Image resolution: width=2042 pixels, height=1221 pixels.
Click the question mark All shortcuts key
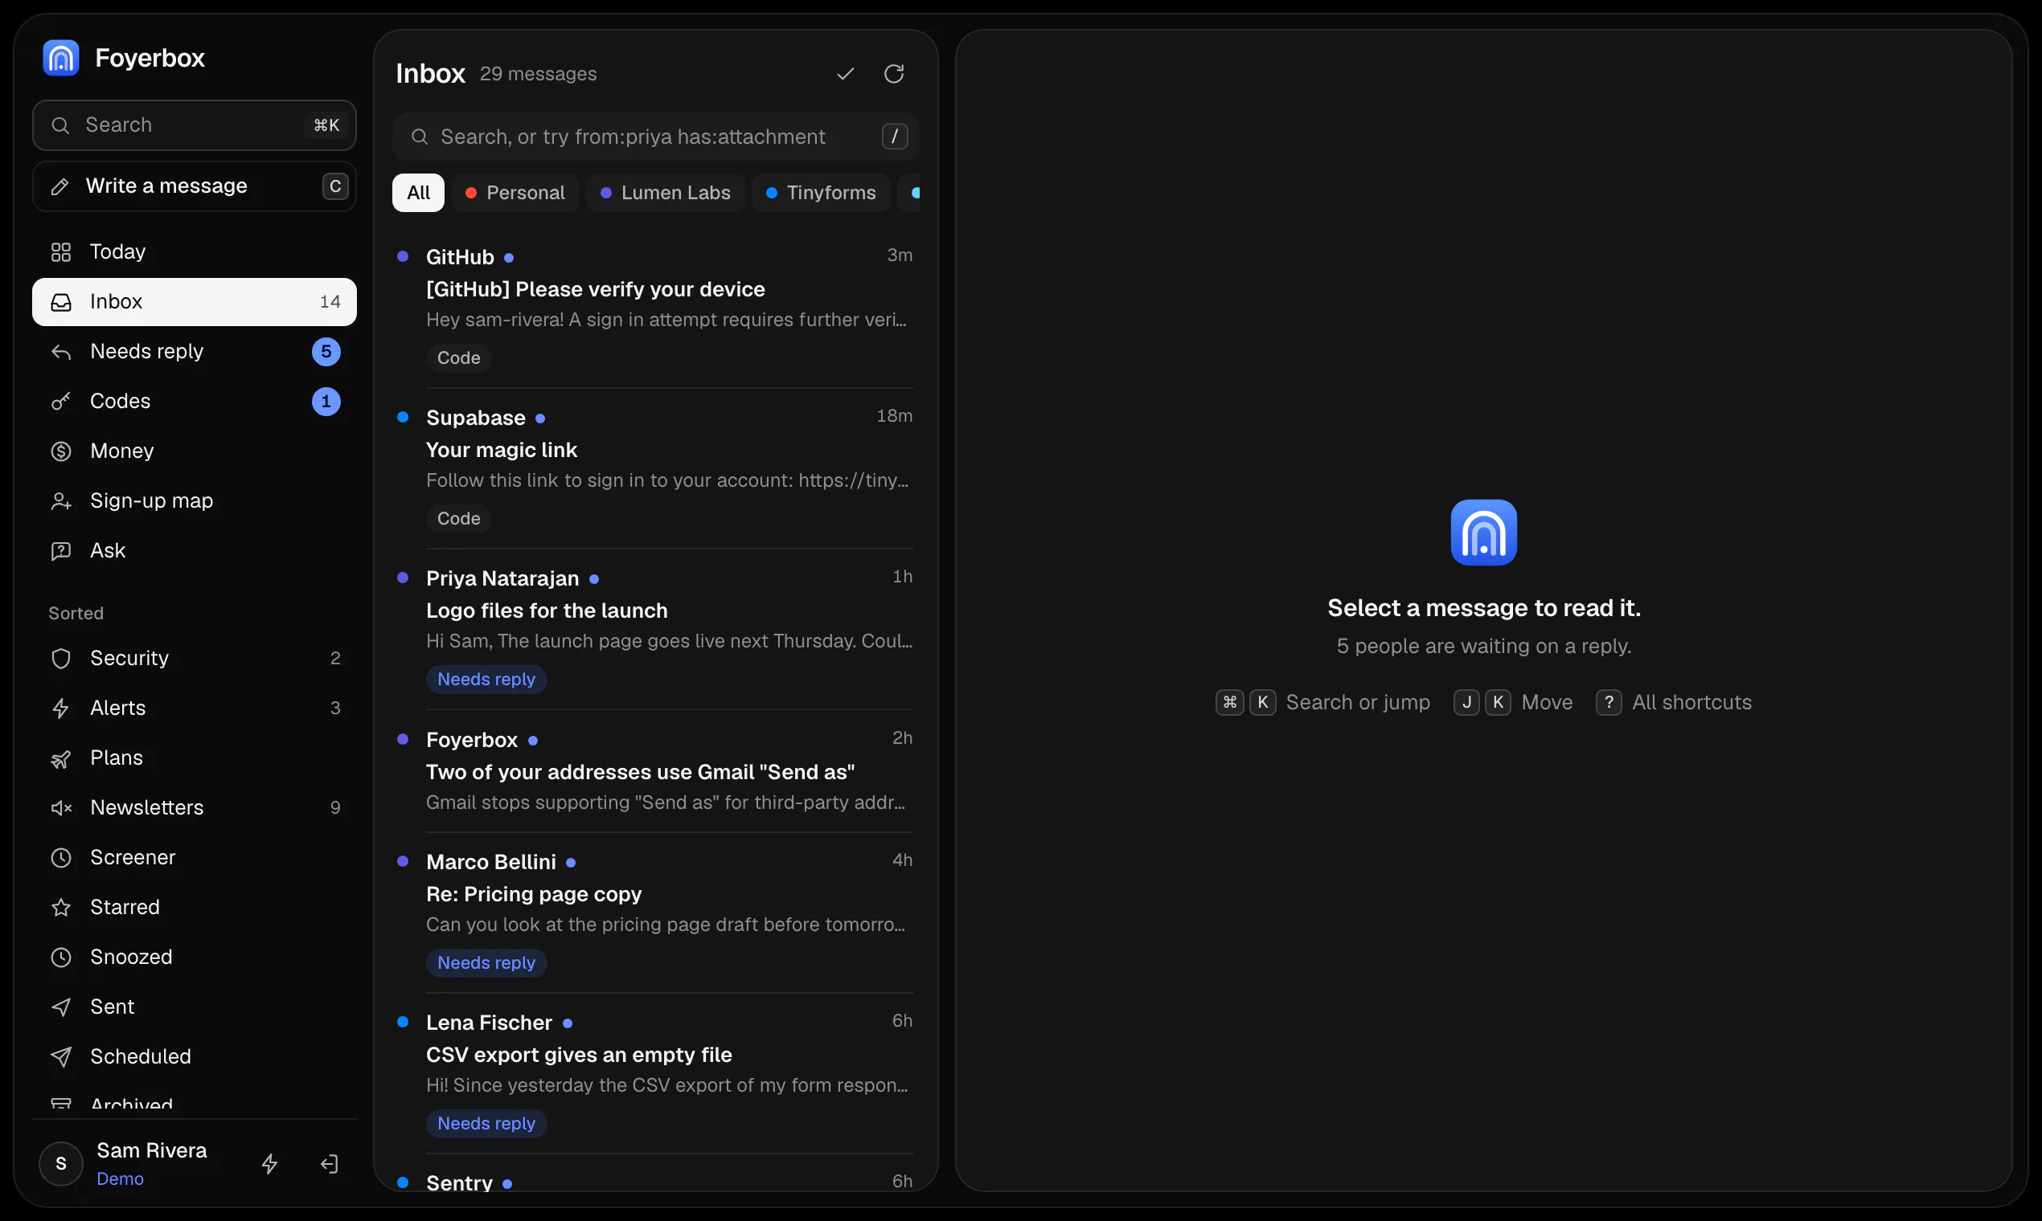(x=1608, y=703)
